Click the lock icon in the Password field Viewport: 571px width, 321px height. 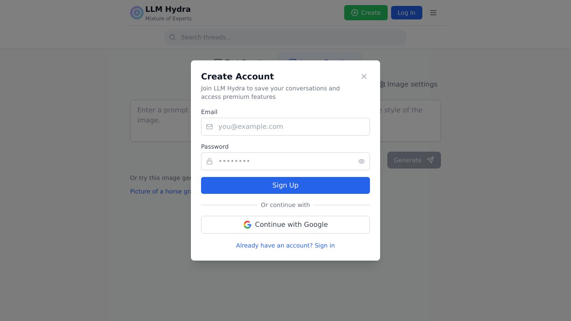click(209, 161)
